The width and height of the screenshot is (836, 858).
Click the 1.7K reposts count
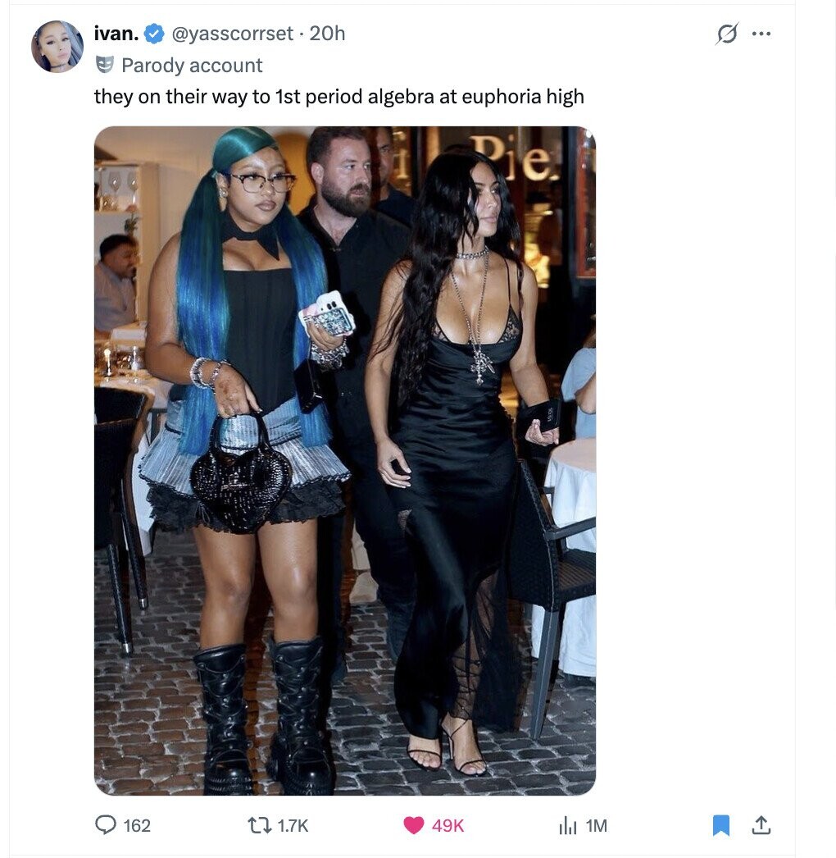[293, 825]
